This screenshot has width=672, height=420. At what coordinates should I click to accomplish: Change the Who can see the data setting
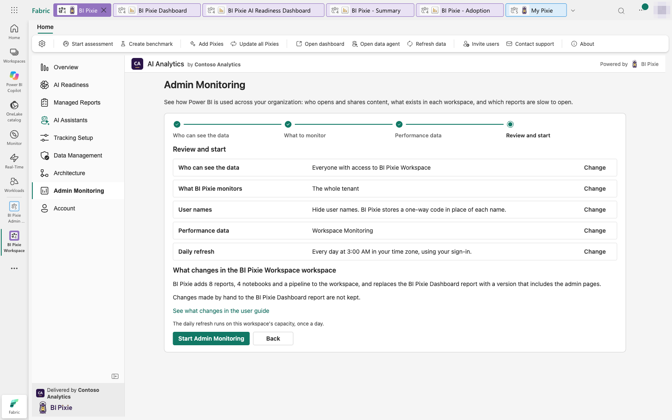[x=595, y=168]
